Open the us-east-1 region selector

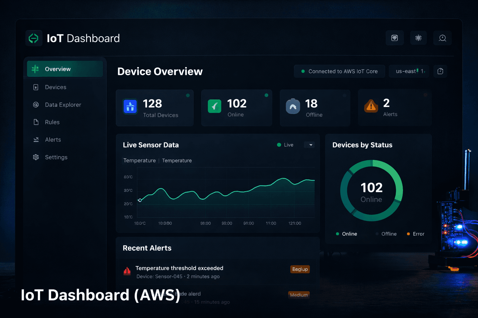pos(409,71)
